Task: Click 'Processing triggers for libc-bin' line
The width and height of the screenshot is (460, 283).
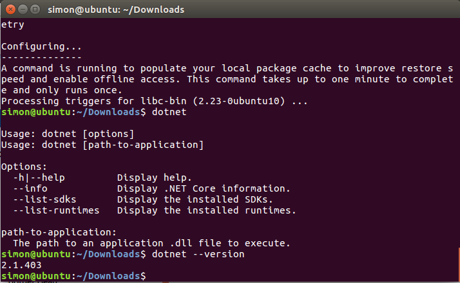Action: [155, 101]
